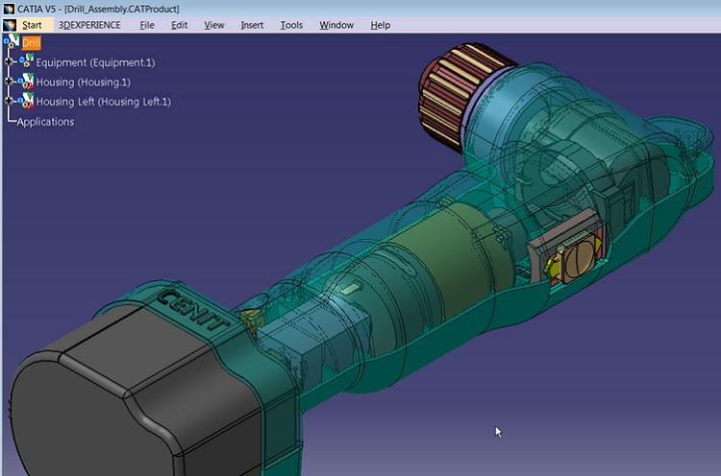The image size is (721, 476).
Task: Expand the Housing (Housing.1) node
Action: coord(10,82)
